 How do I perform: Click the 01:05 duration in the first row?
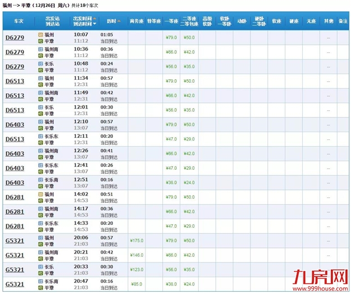pyautogui.click(x=107, y=35)
